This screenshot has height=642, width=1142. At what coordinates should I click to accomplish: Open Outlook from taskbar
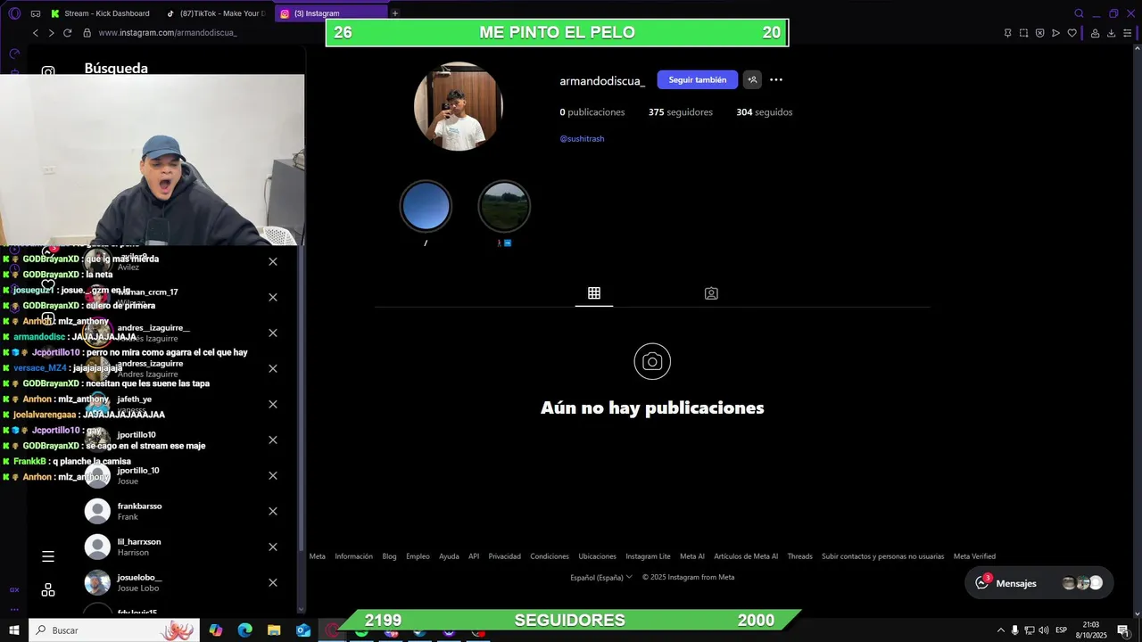click(303, 630)
